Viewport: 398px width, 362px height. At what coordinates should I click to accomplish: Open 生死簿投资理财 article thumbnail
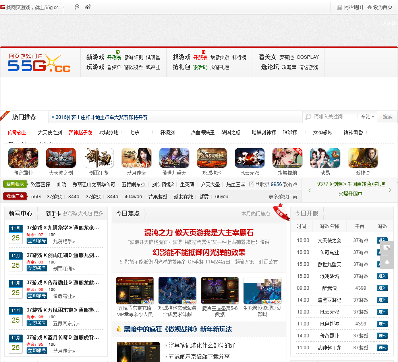coord(263,290)
